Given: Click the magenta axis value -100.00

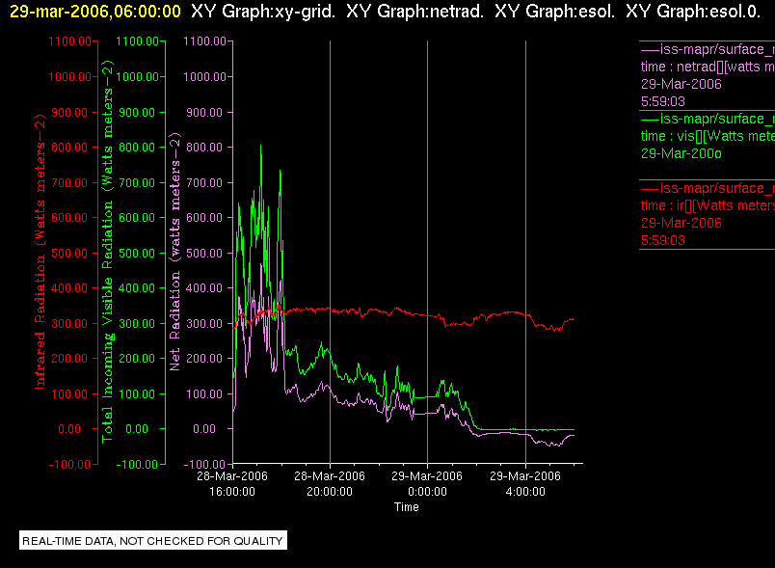Looking at the screenshot, I should (x=204, y=464).
